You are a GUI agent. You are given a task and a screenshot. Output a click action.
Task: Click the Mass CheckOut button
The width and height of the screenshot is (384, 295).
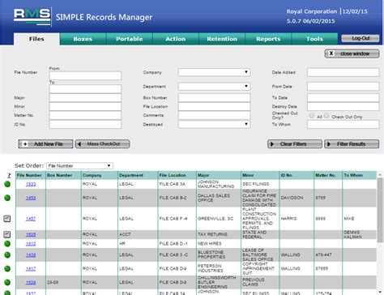click(102, 144)
